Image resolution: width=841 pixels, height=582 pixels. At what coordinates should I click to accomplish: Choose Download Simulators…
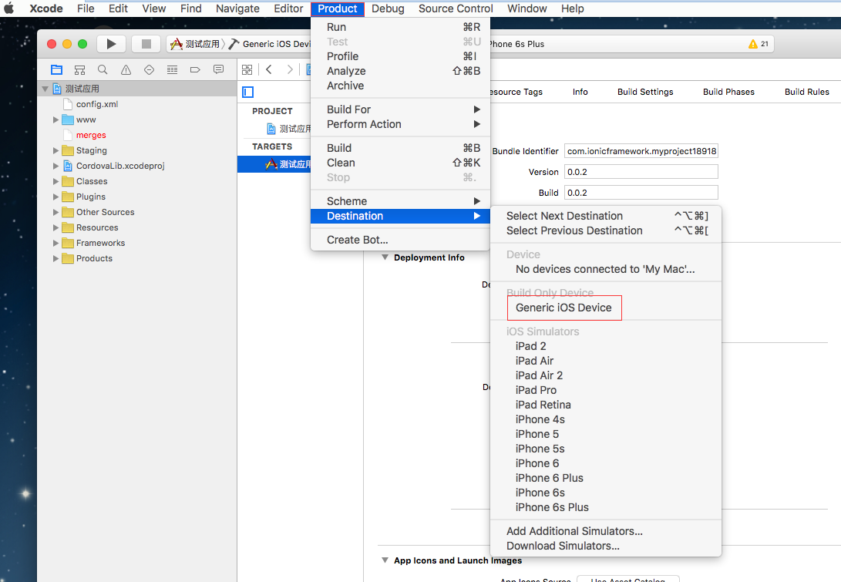pyautogui.click(x=606, y=546)
